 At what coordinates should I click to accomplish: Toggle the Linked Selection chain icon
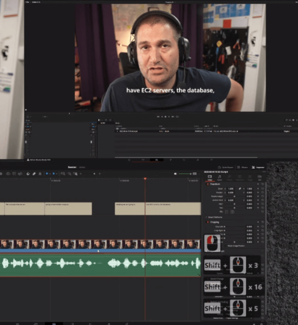[x=34, y=174]
